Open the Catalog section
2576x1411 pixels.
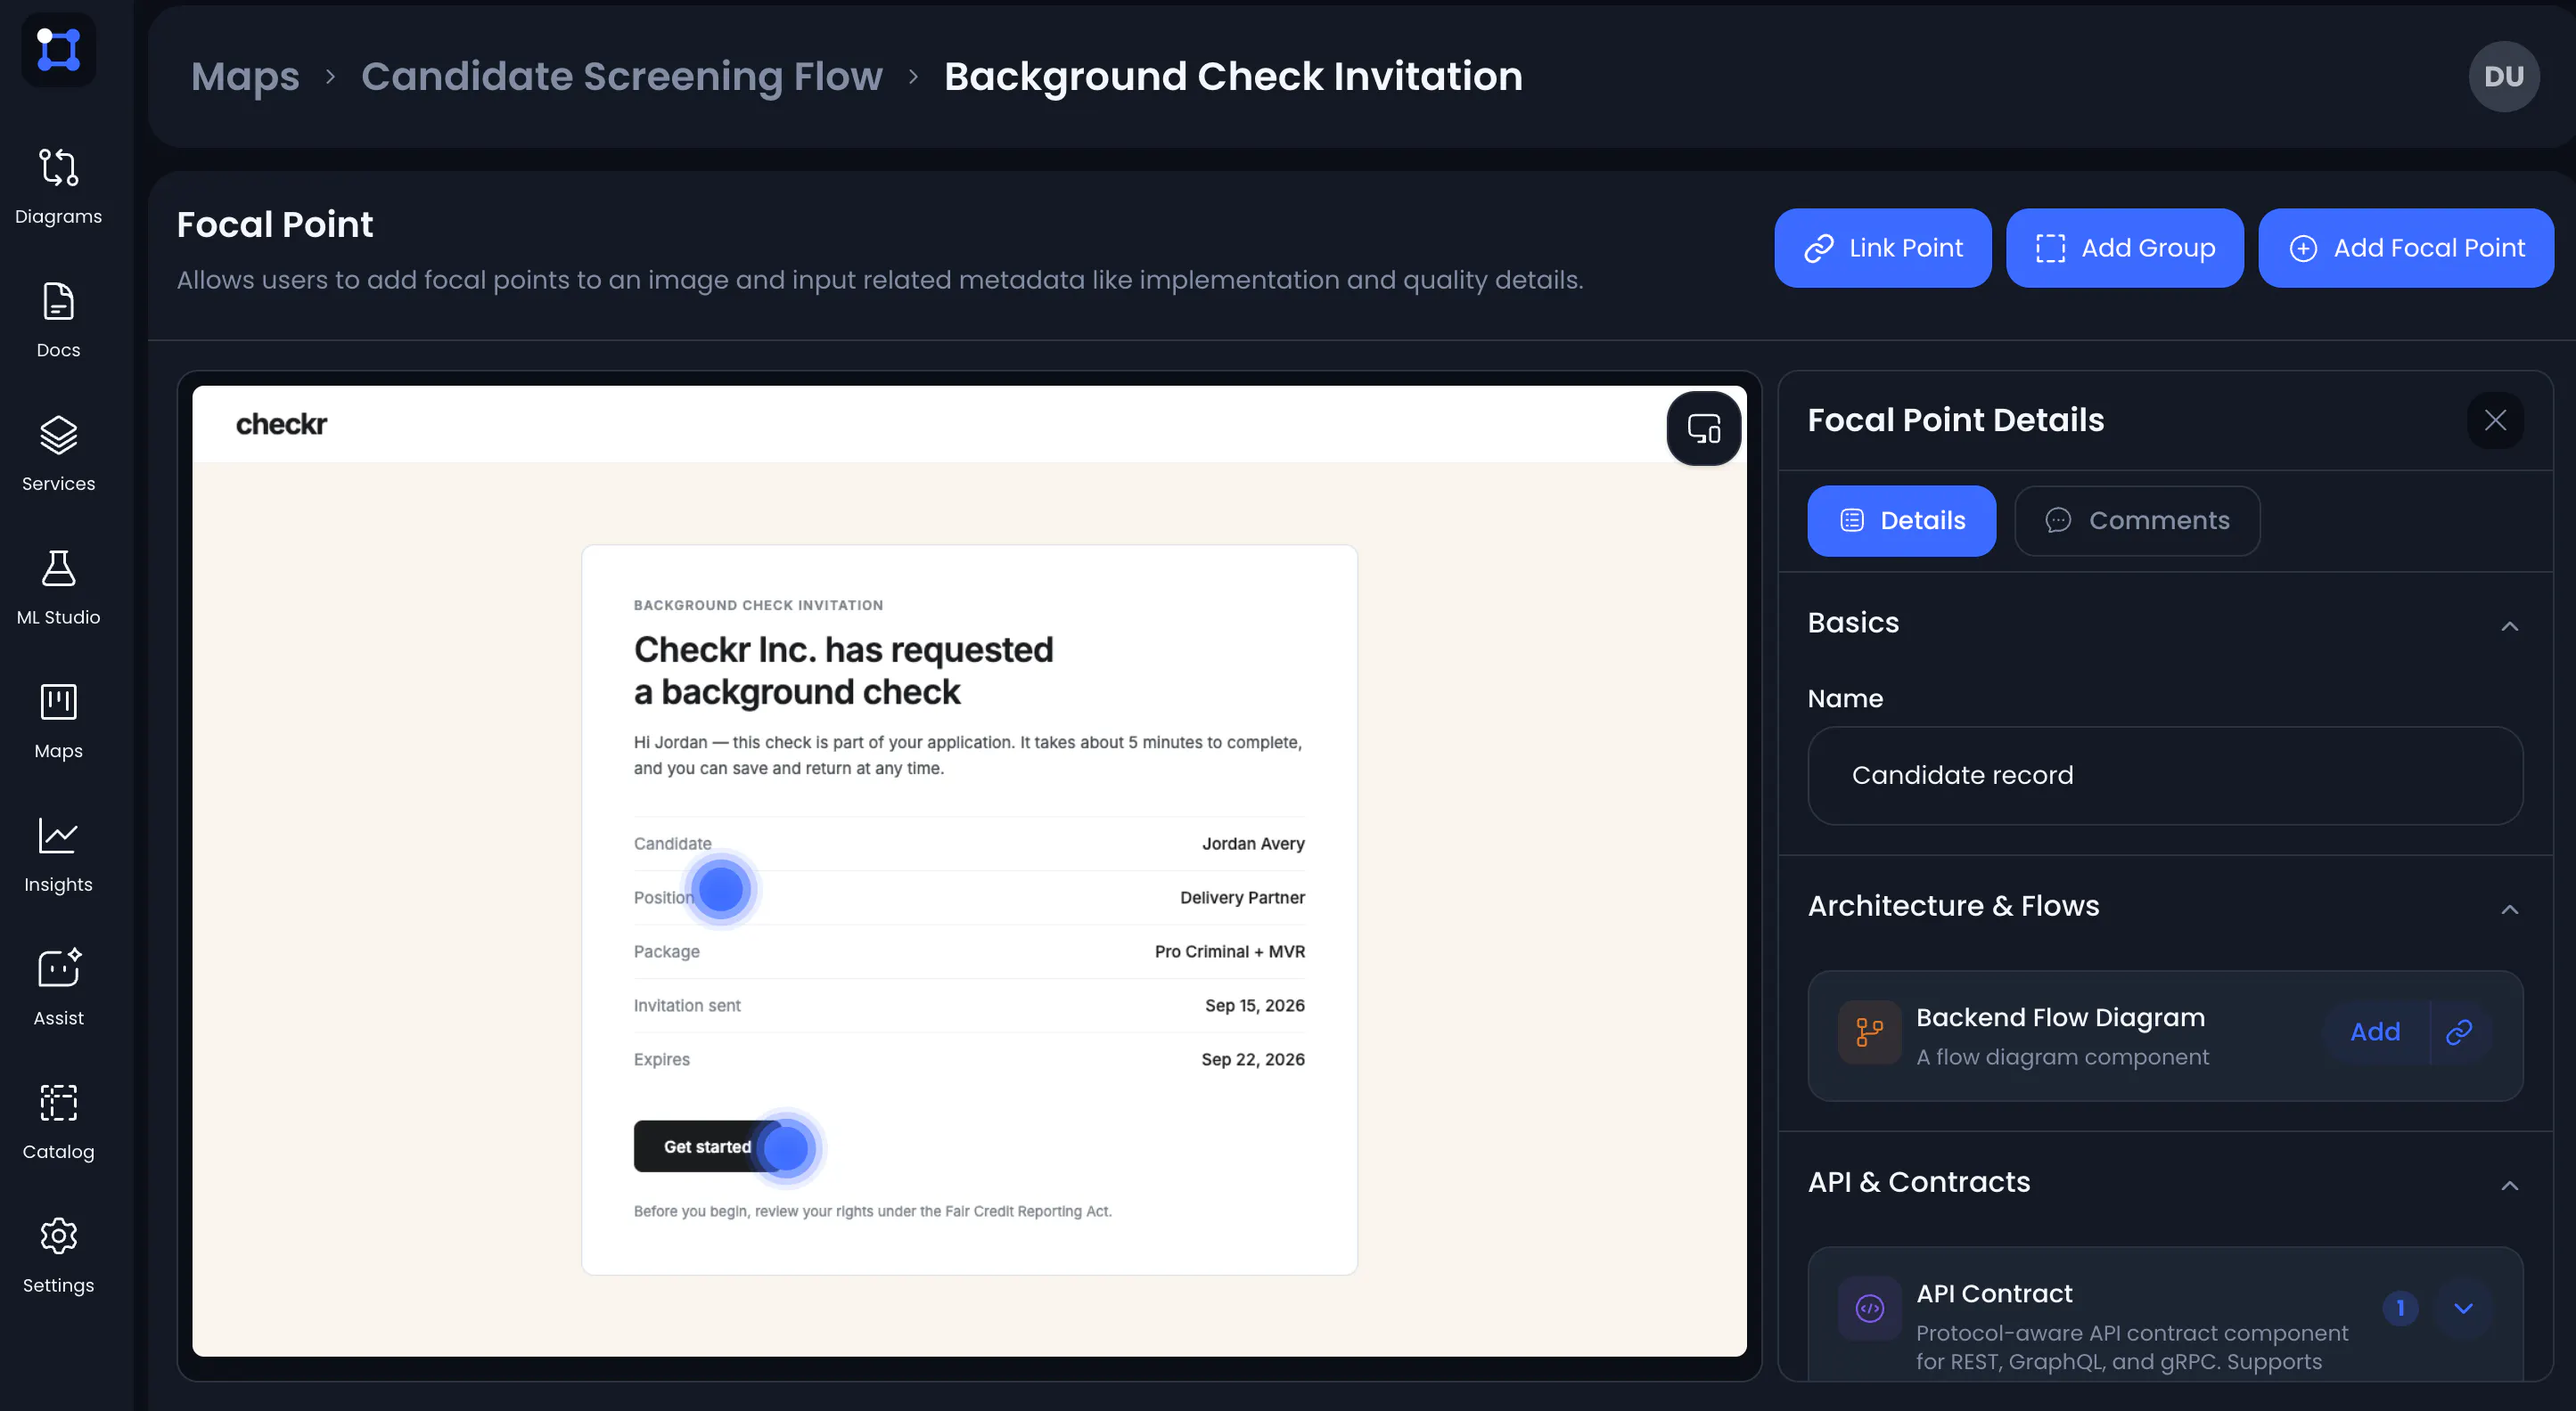coord(58,1122)
